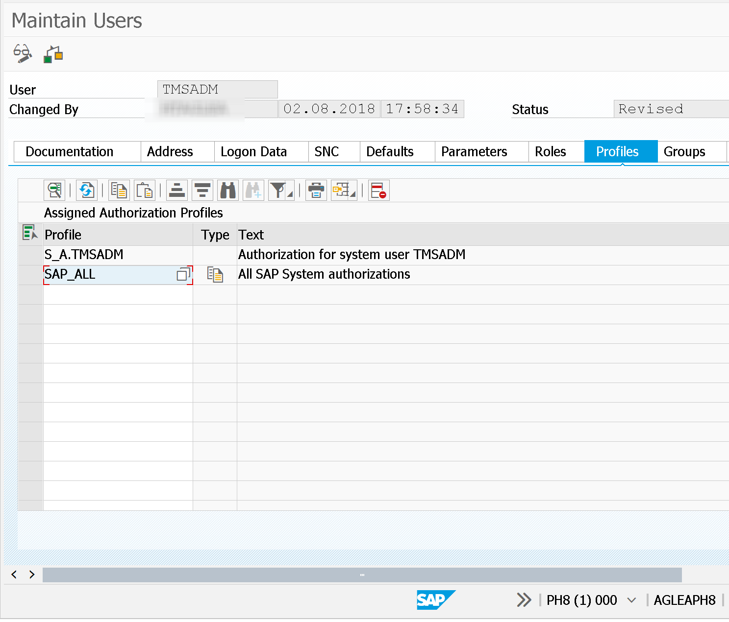The image size is (729, 622).
Task: Click status bar system PH8 (1) 000
Action: click(581, 600)
